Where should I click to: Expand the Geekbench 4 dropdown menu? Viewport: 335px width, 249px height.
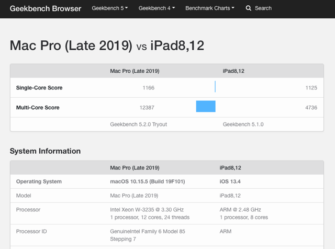click(x=157, y=8)
